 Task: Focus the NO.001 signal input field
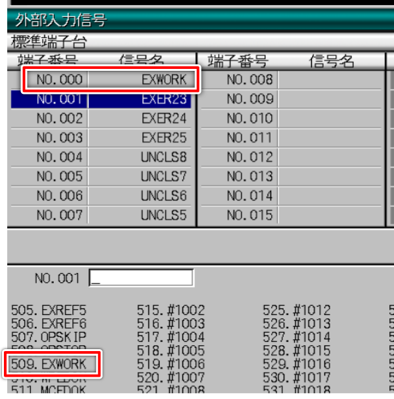141,278
